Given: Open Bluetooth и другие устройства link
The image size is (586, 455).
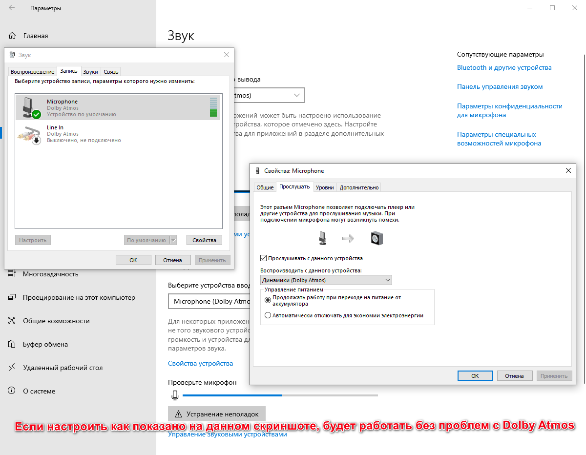Looking at the screenshot, I should (504, 67).
